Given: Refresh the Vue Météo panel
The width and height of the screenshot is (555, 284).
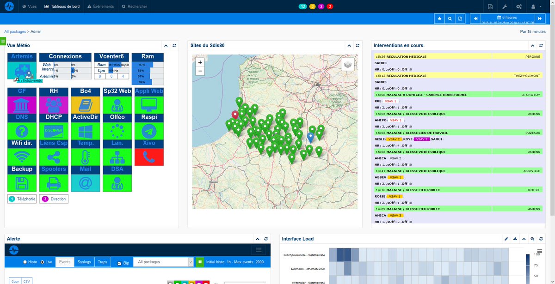Looking at the screenshot, I should [x=174, y=45].
